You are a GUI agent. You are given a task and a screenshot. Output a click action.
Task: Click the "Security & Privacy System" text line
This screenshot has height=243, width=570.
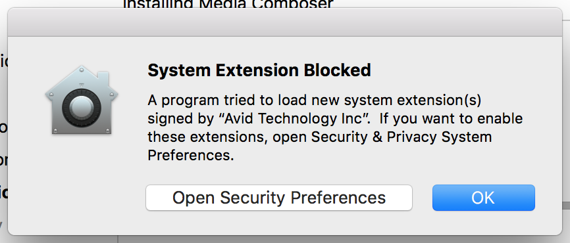pyautogui.click(x=402, y=137)
